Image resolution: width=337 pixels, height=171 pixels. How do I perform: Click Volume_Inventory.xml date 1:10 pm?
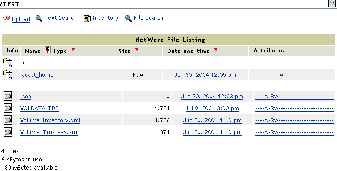click(212, 120)
